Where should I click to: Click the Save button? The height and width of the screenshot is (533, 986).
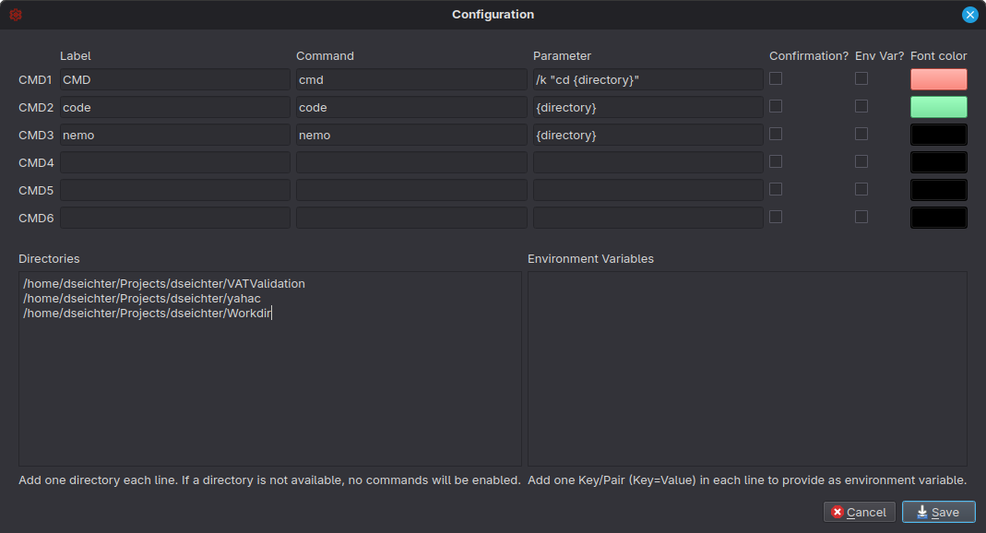click(938, 512)
